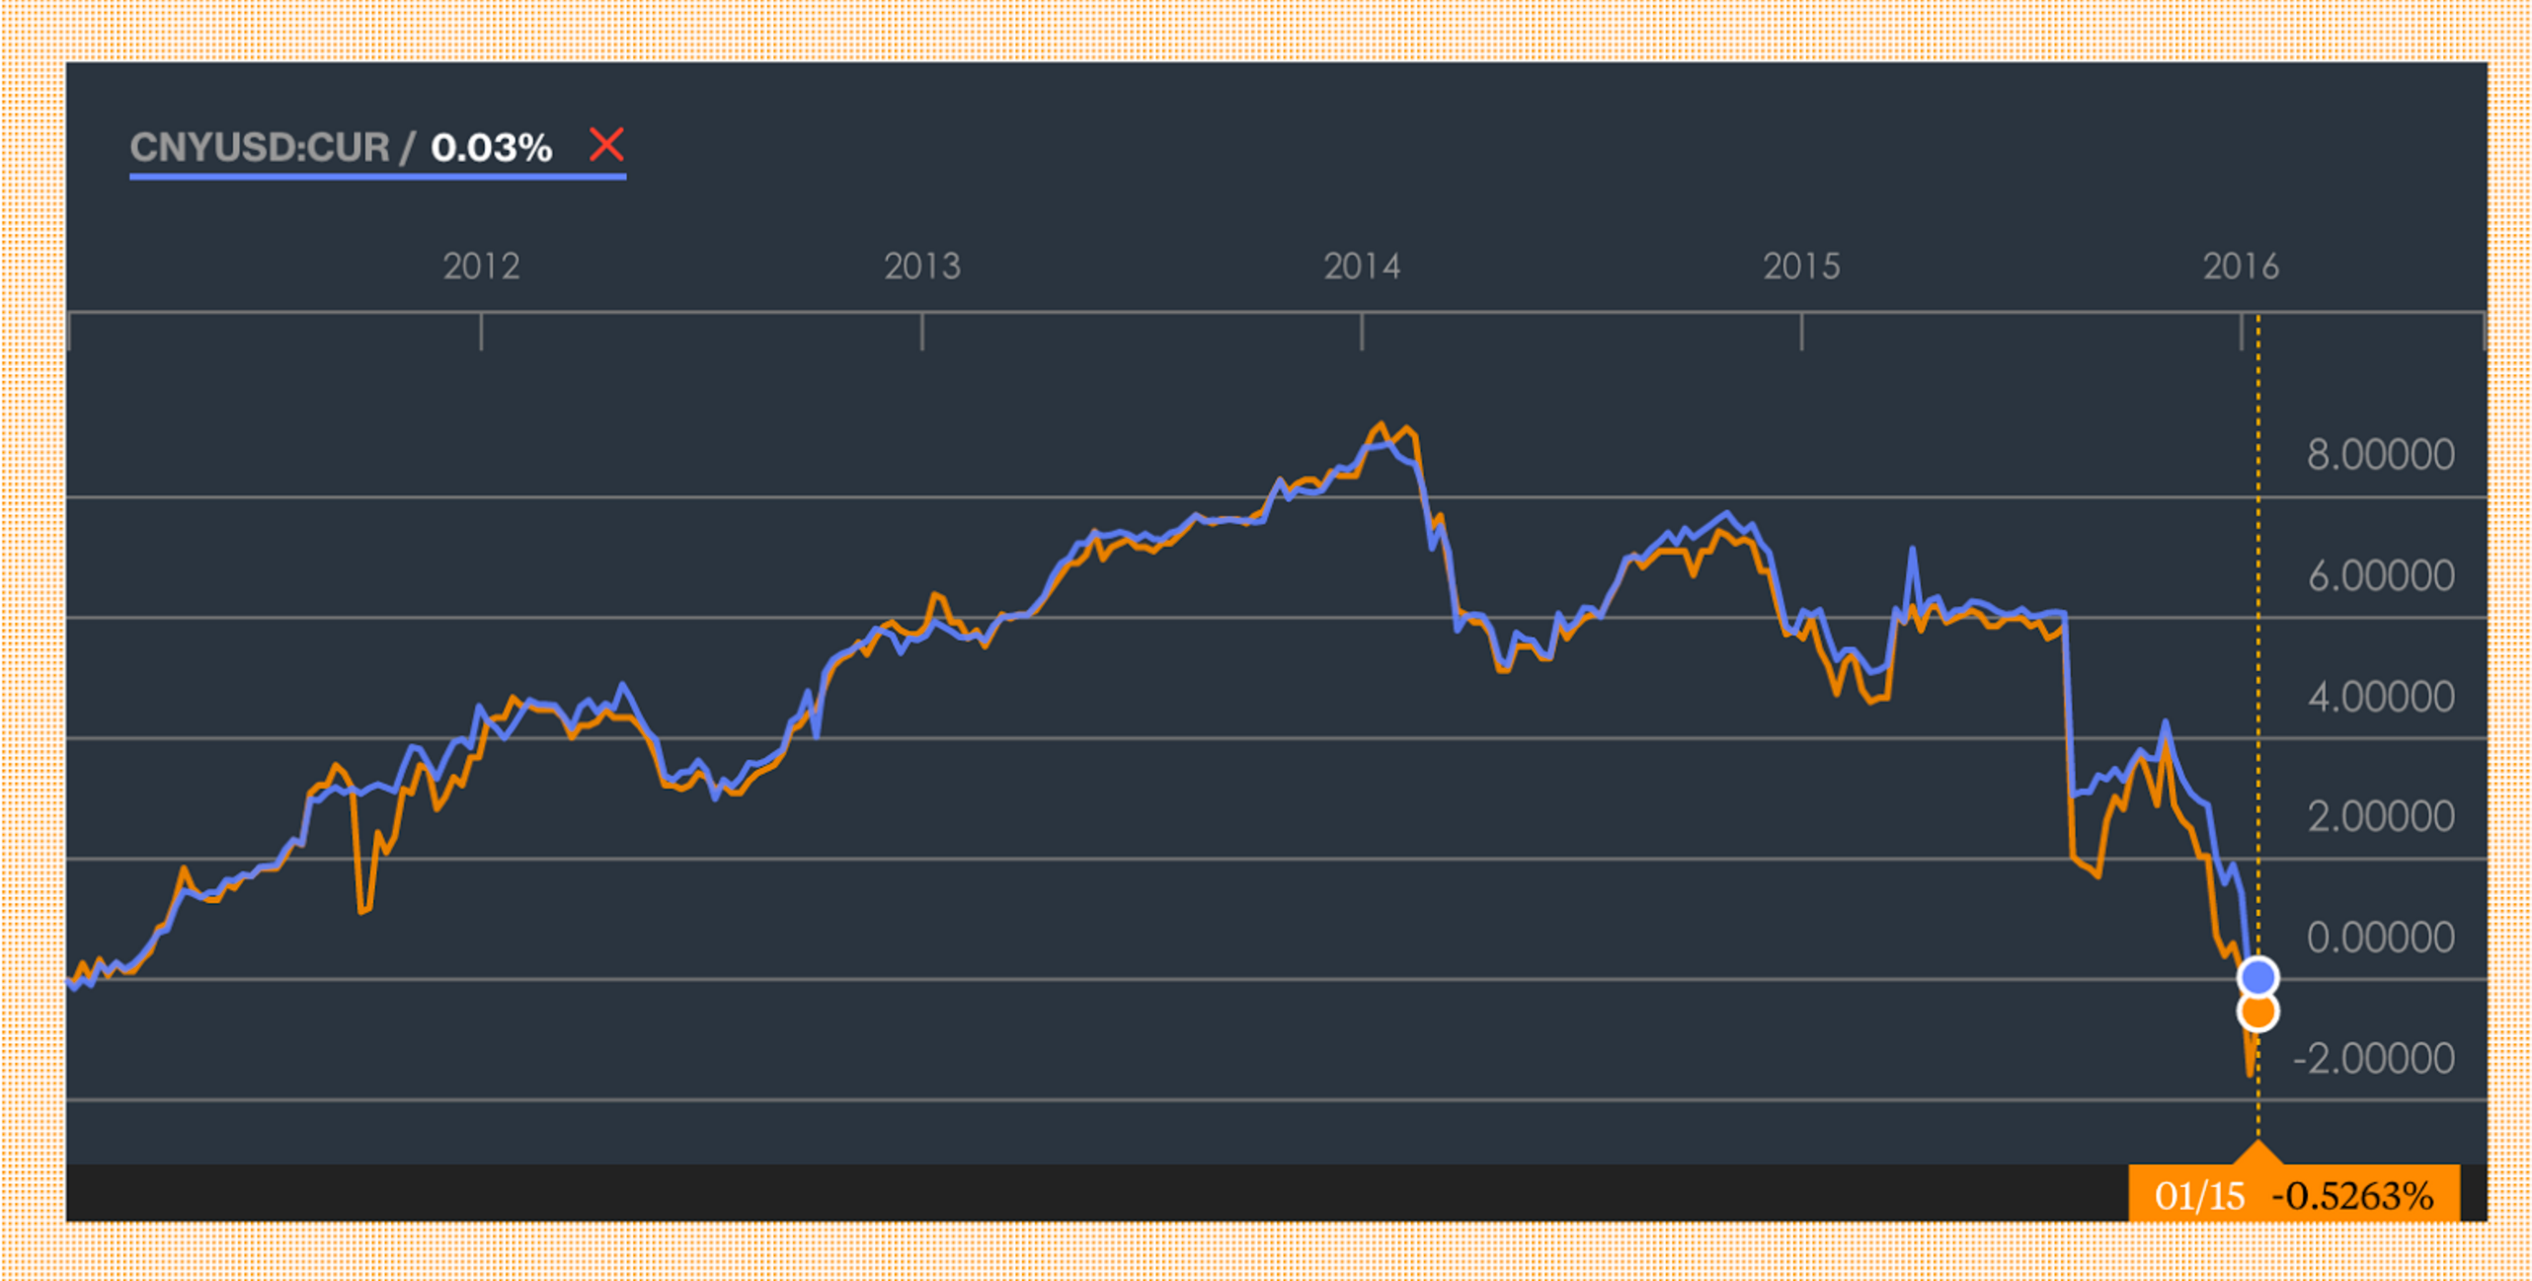
Task: Click the blue data point marker
Action: pos(2256,977)
